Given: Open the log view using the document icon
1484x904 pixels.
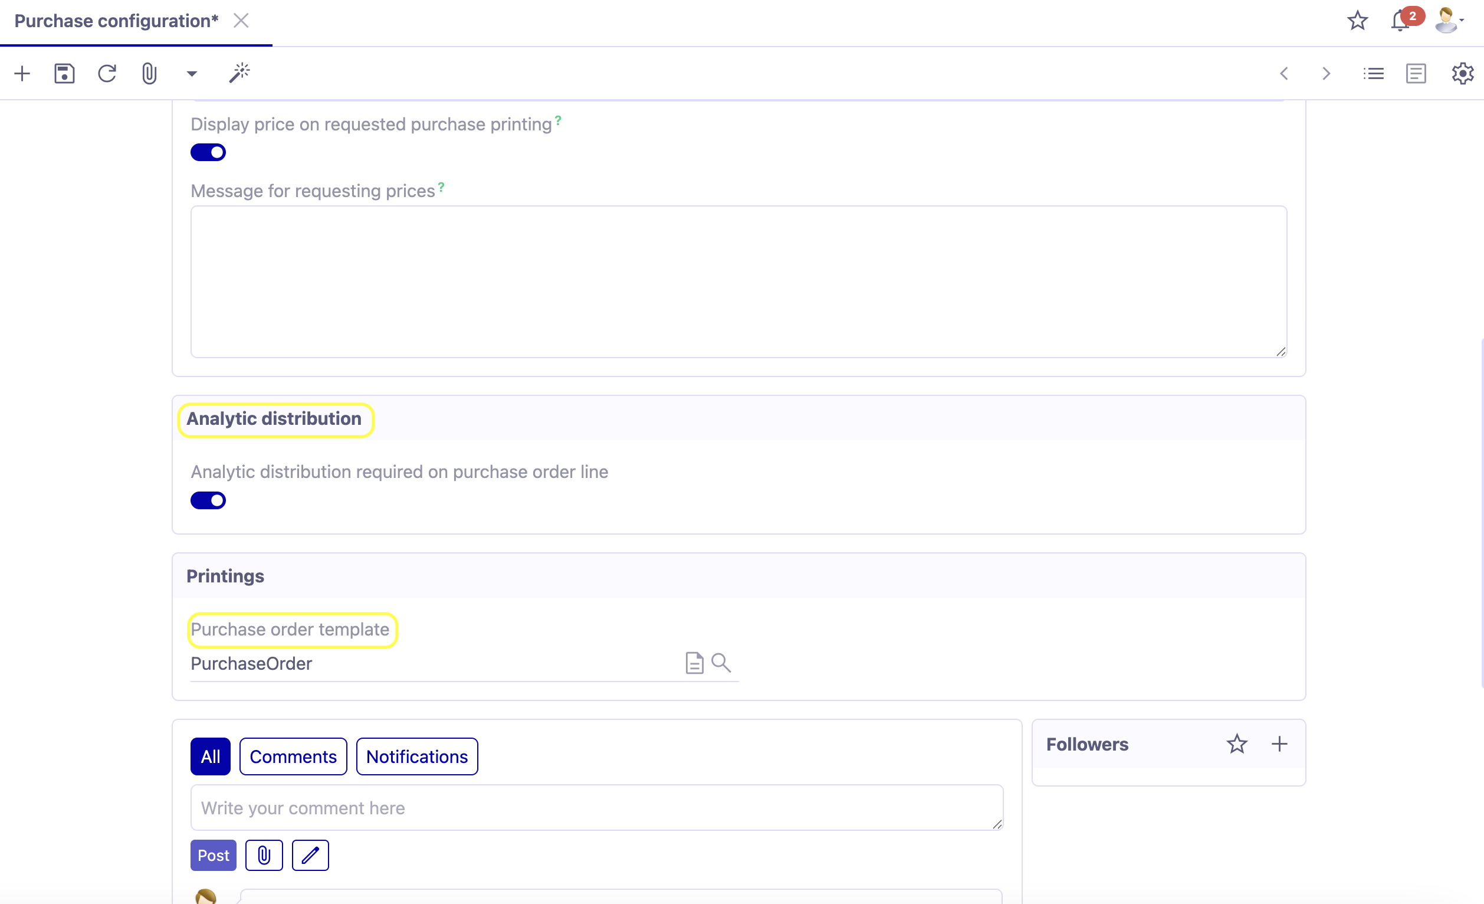Looking at the screenshot, I should (1417, 73).
